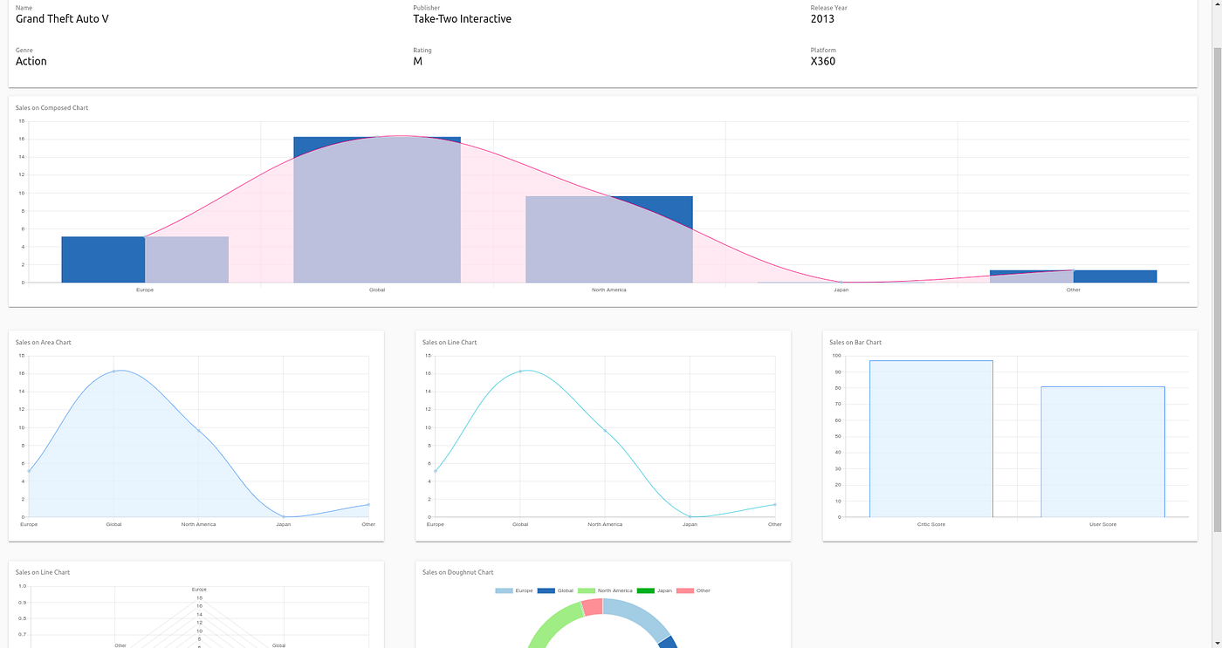Click the pink Other doughnut segment
The width and height of the screenshot is (1222, 648).
point(593,607)
